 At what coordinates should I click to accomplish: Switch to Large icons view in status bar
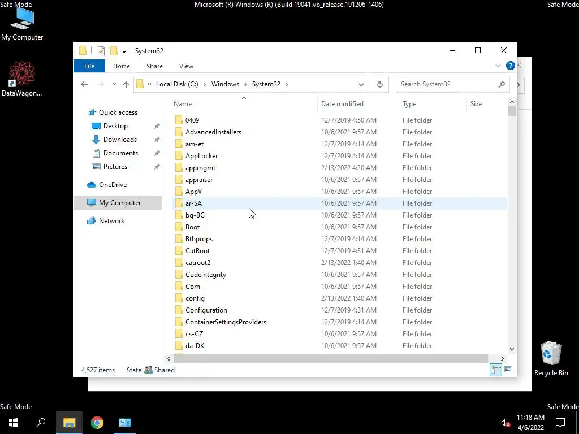coord(508,370)
